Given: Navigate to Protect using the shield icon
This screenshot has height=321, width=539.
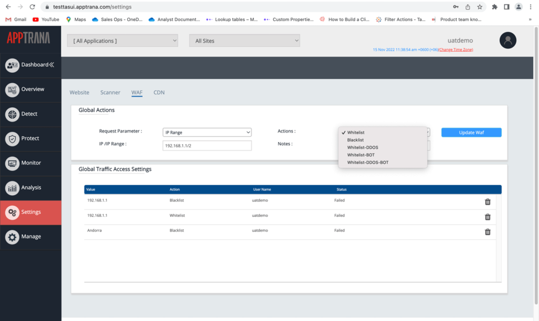Looking at the screenshot, I should pos(12,138).
